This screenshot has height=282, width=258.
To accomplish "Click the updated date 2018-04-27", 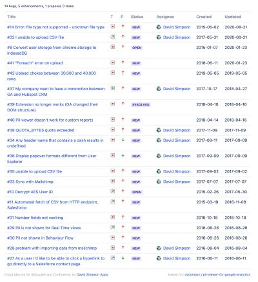I will (236, 89).
